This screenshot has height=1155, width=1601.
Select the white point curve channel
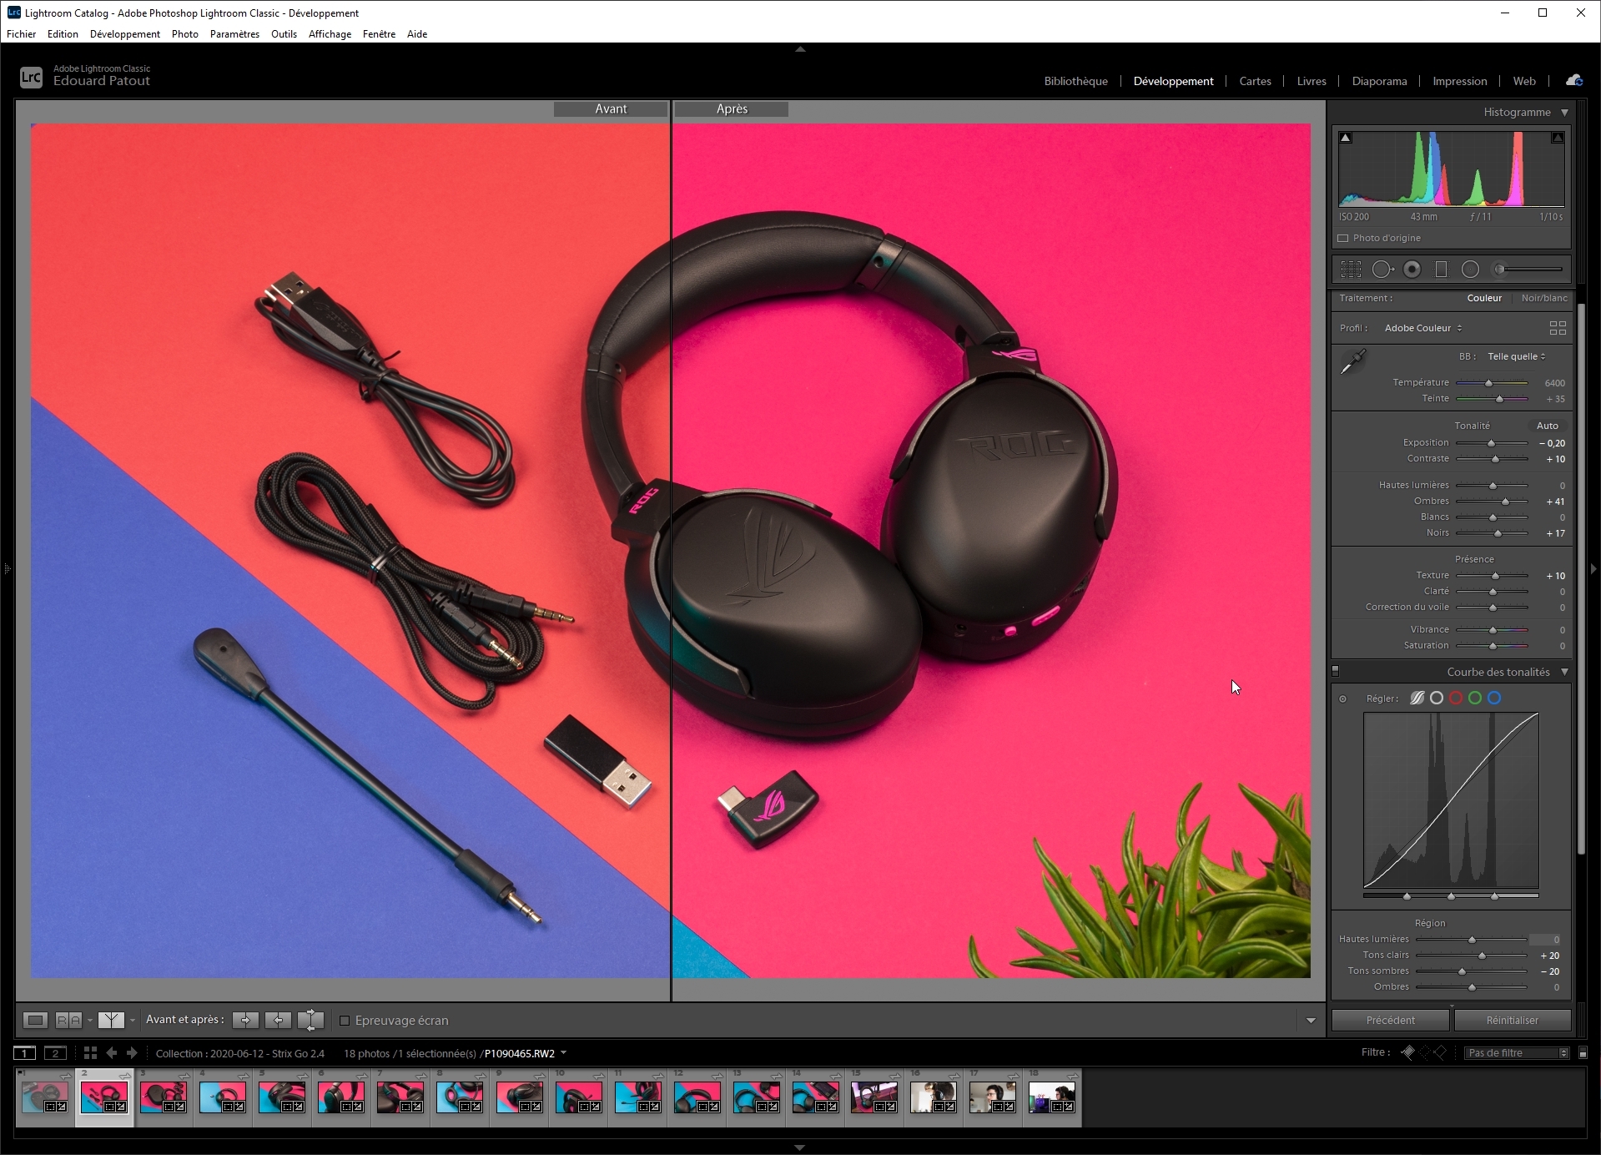click(1436, 698)
